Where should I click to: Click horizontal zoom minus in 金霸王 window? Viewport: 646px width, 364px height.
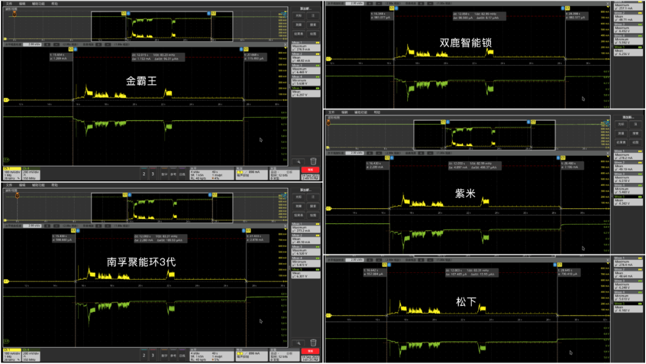tap(56, 44)
